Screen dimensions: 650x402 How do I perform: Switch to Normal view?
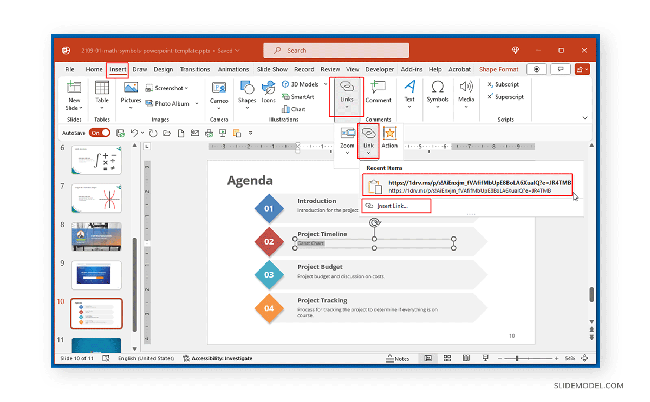click(428, 358)
